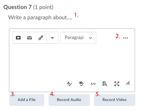Click the editor resize handle corner
The width and height of the screenshot is (143, 110).
(128, 83)
